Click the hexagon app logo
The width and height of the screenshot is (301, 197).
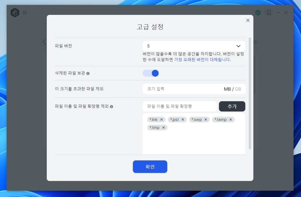coord(15,13)
